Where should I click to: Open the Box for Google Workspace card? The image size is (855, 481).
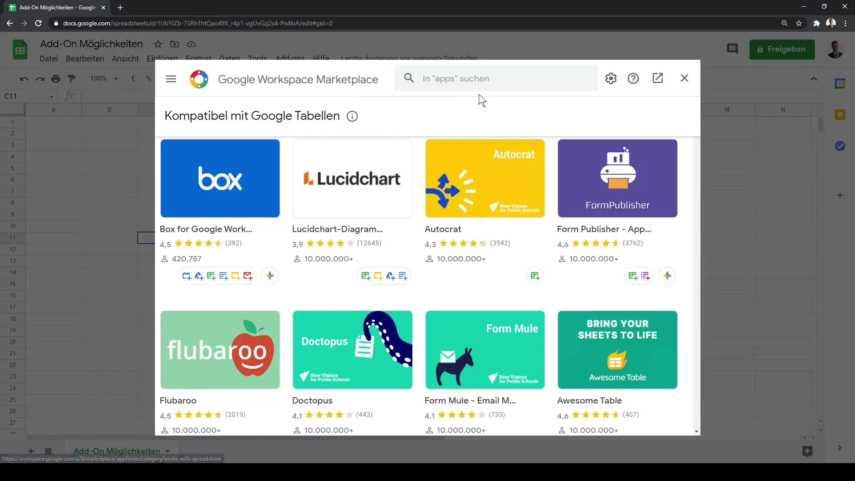tap(220, 178)
